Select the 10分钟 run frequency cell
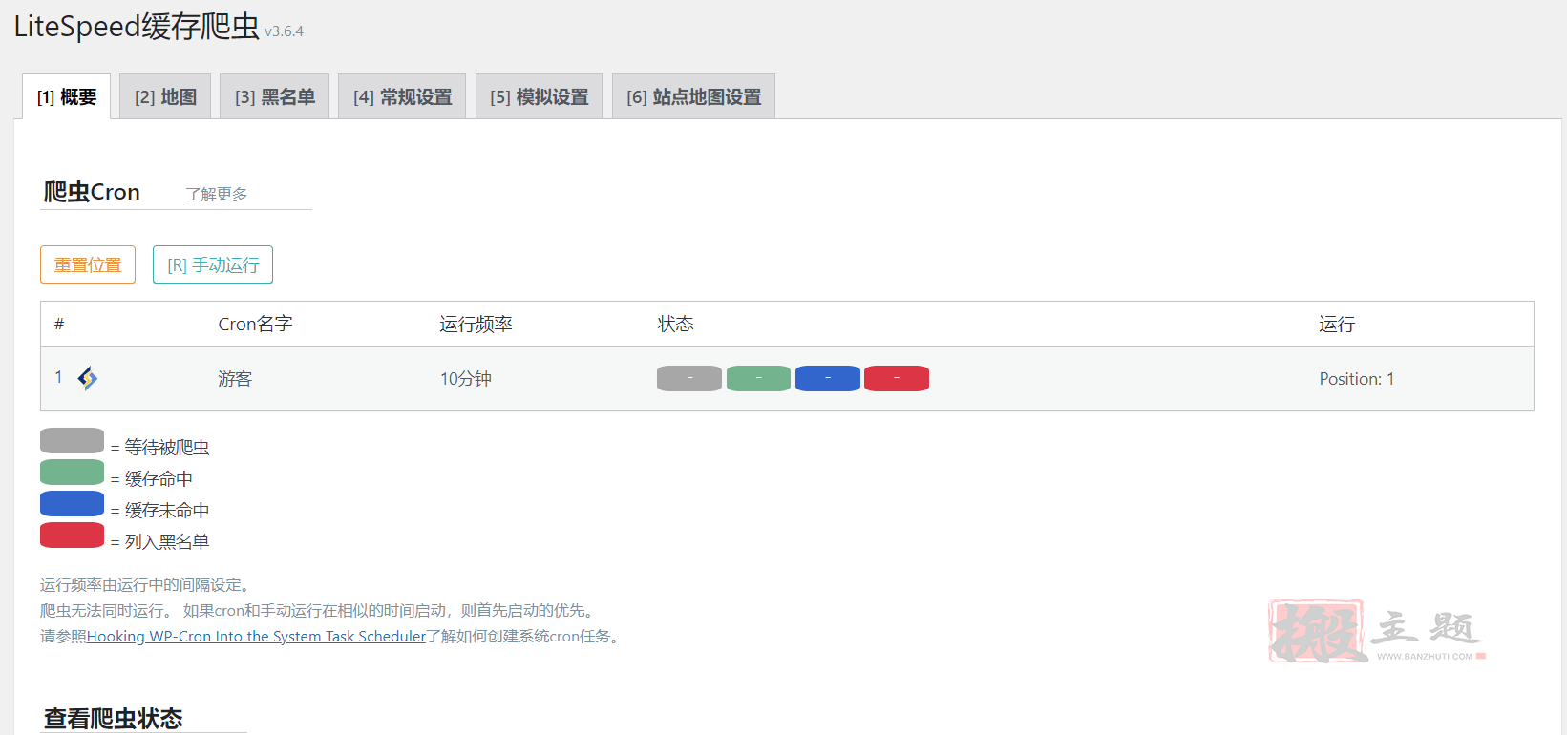 tap(466, 379)
